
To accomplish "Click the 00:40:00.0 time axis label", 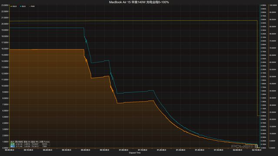I will tap(86, 150).
